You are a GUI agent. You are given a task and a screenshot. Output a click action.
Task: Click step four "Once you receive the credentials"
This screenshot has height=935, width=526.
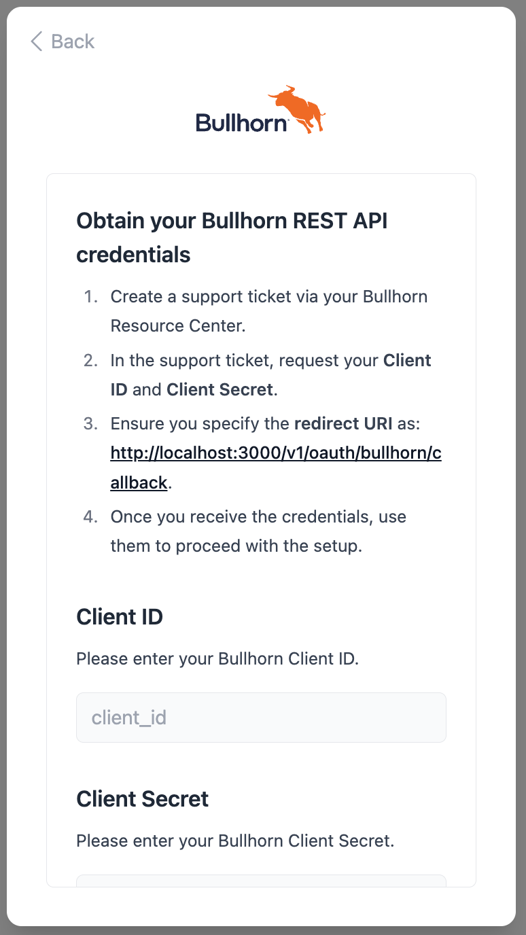[x=258, y=516]
